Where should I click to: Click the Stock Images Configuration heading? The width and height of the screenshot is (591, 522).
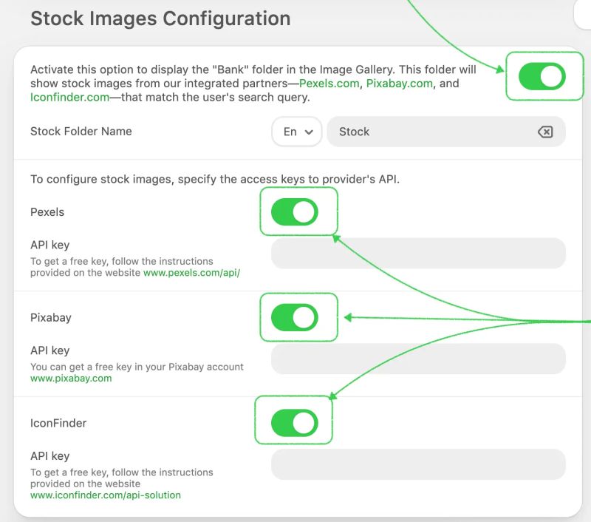pos(160,18)
